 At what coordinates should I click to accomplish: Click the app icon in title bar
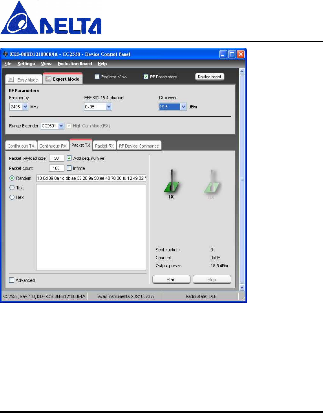(5, 54)
